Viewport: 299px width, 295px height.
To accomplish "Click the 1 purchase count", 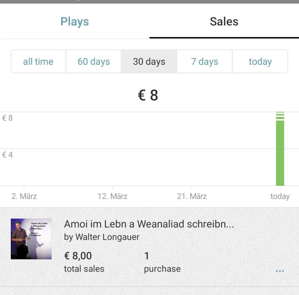I will point(147,256).
